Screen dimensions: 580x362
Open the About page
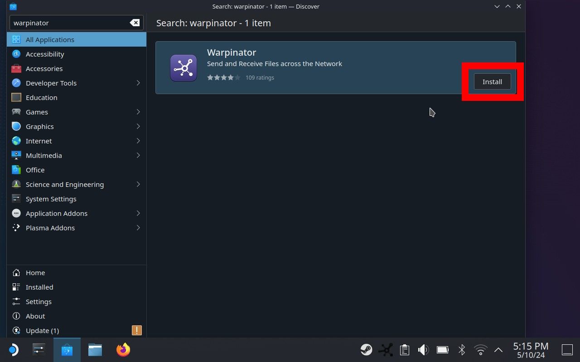[77, 316]
